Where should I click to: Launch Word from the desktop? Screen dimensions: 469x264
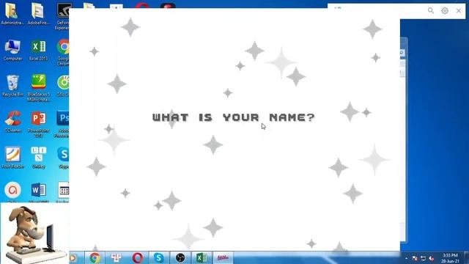(39, 191)
